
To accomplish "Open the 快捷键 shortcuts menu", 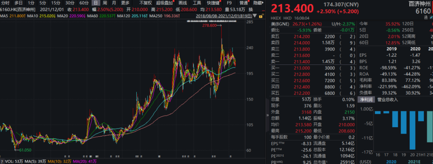I will pos(213,3).
